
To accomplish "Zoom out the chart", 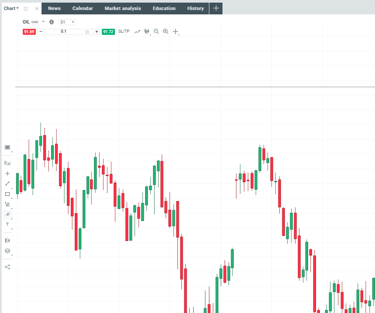I will point(156,31).
